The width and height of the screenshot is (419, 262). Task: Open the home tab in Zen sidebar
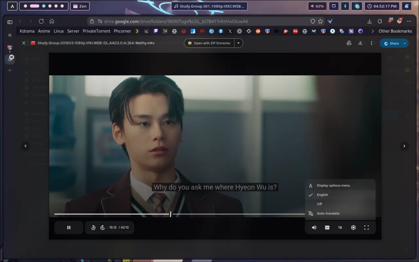(10, 35)
